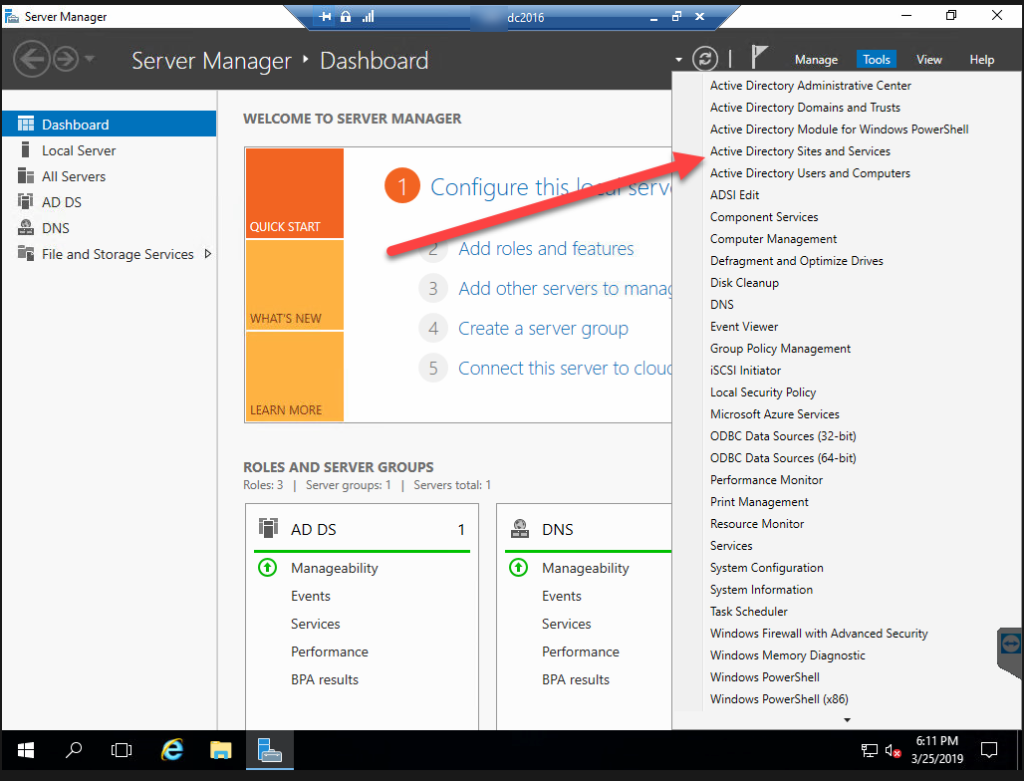Select Windows Firewall with Advanced Security
This screenshot has height=781, width=1024.
pyautogui.click(x=819, y=634)
